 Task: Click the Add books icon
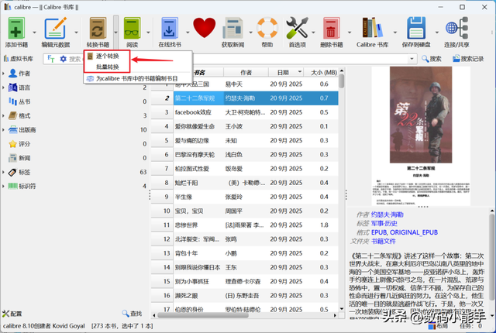click(x=16, y=29)
